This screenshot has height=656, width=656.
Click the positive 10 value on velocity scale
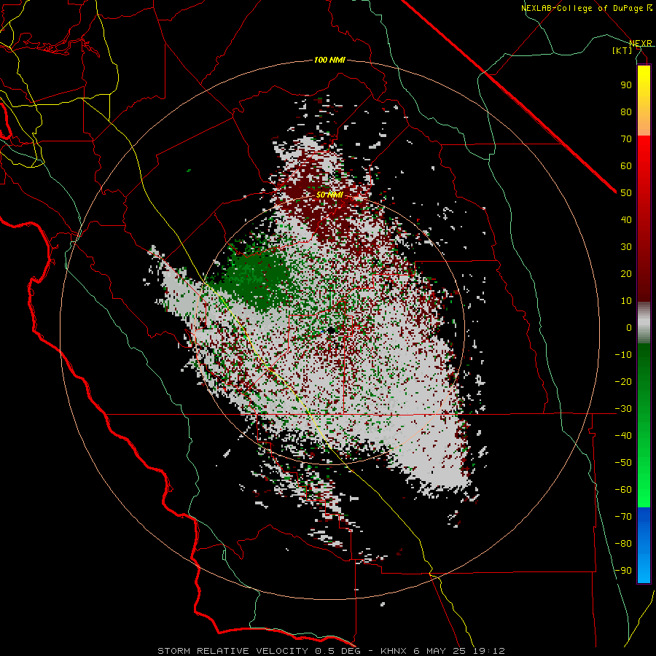(626, 301)
